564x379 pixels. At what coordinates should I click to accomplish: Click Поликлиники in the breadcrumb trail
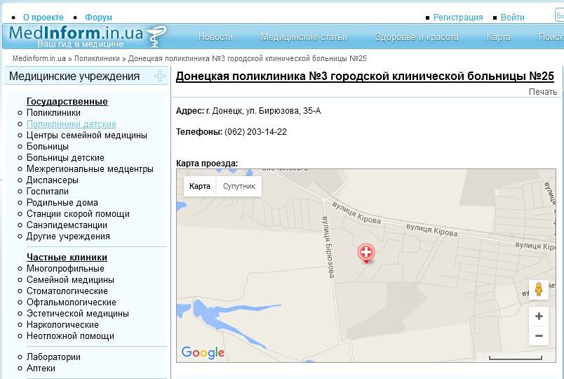click(x=97, y=58)
